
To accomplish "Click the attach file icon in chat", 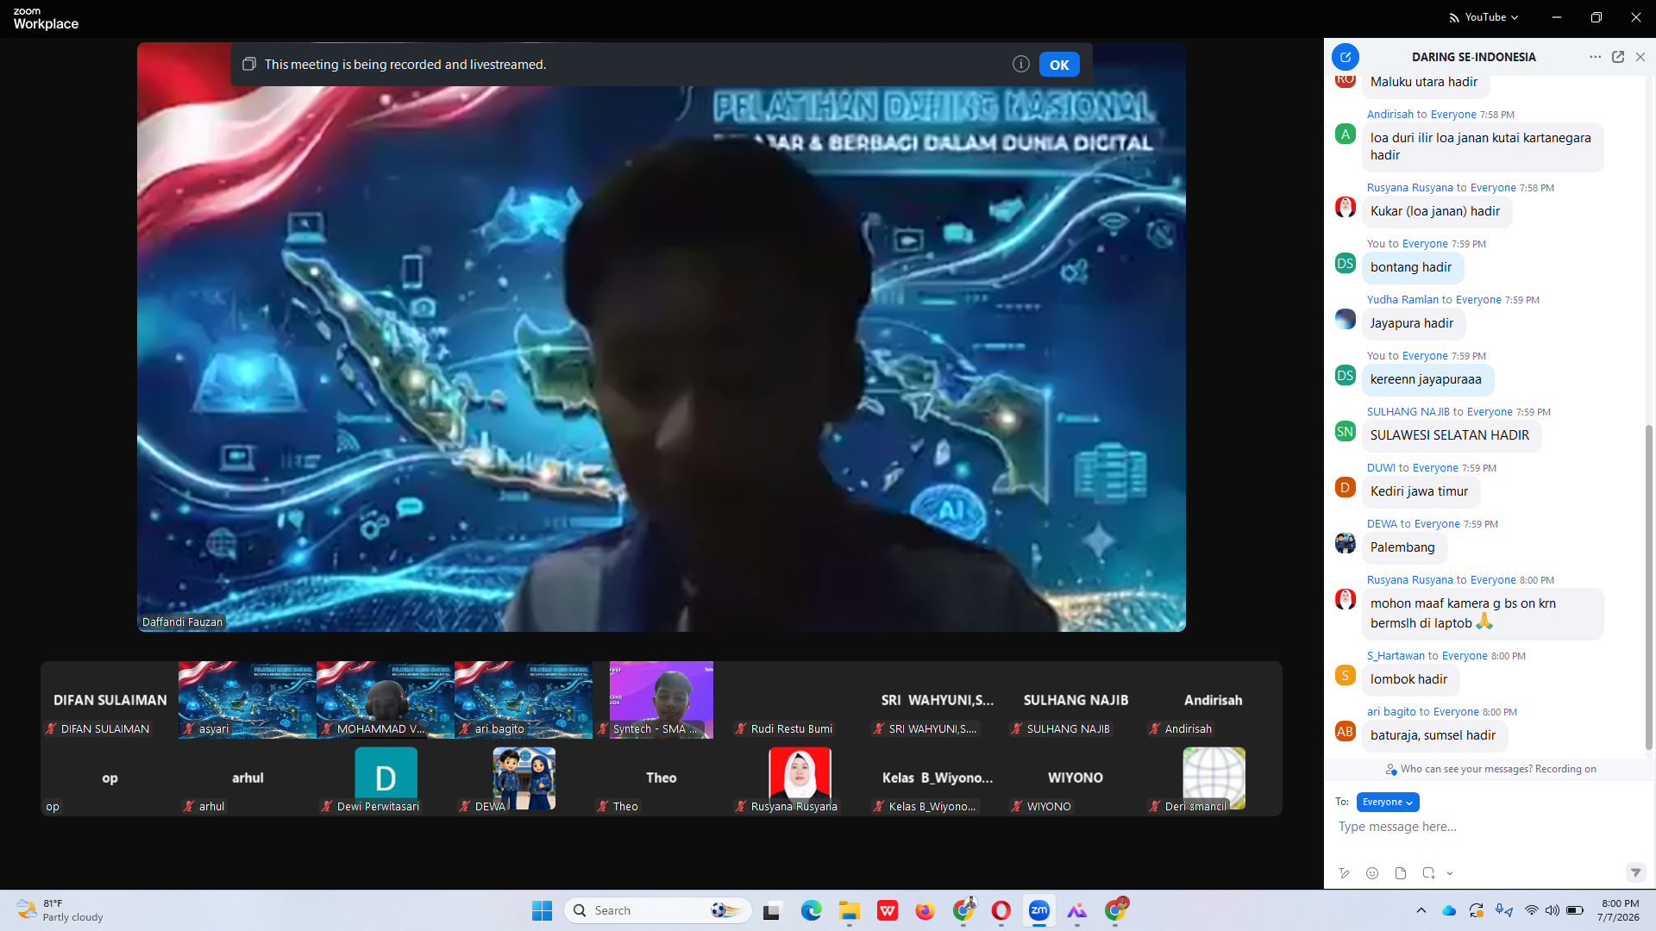I will (1401, 873).
